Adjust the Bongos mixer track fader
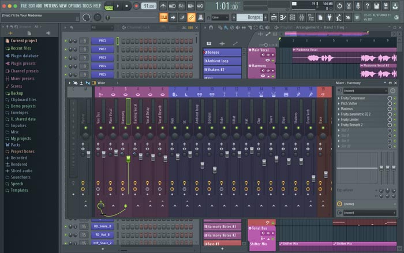Viewport: 404px width, 253px height. coord(215,170)
